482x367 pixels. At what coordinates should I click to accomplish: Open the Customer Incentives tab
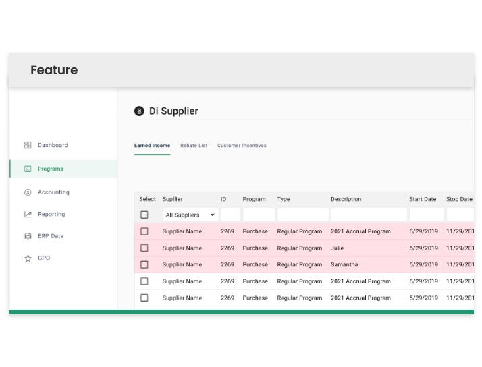tap(242, 146)
